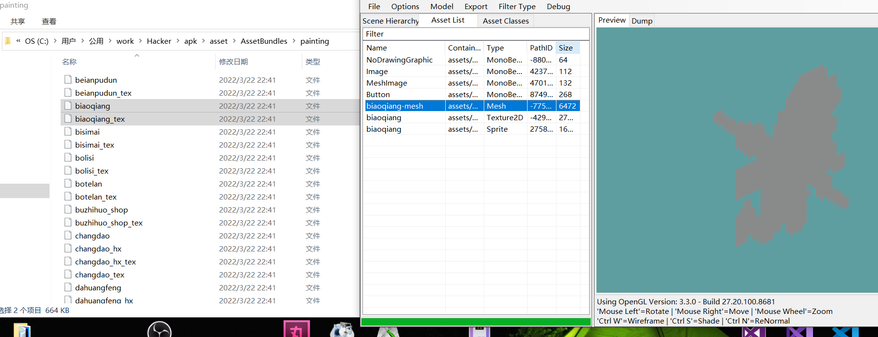Open the Filter Type menu
Screen dimensions: 878x337
pos(516,6)
